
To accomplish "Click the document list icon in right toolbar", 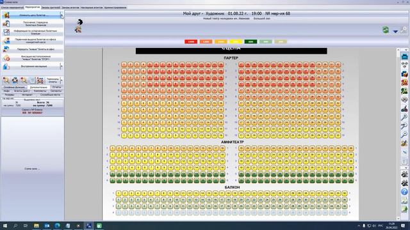I will [x=404, y=162].
